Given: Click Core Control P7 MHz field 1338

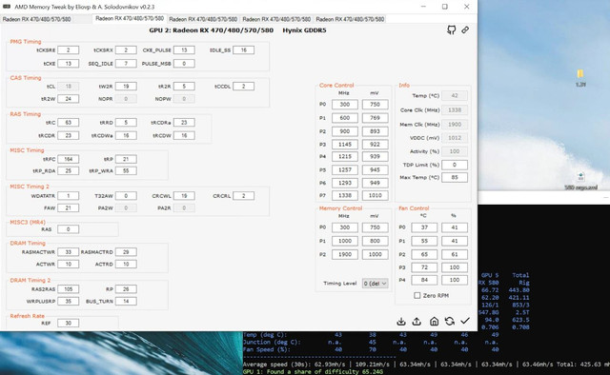Looking at the screenshot, I should pos(345,195).
